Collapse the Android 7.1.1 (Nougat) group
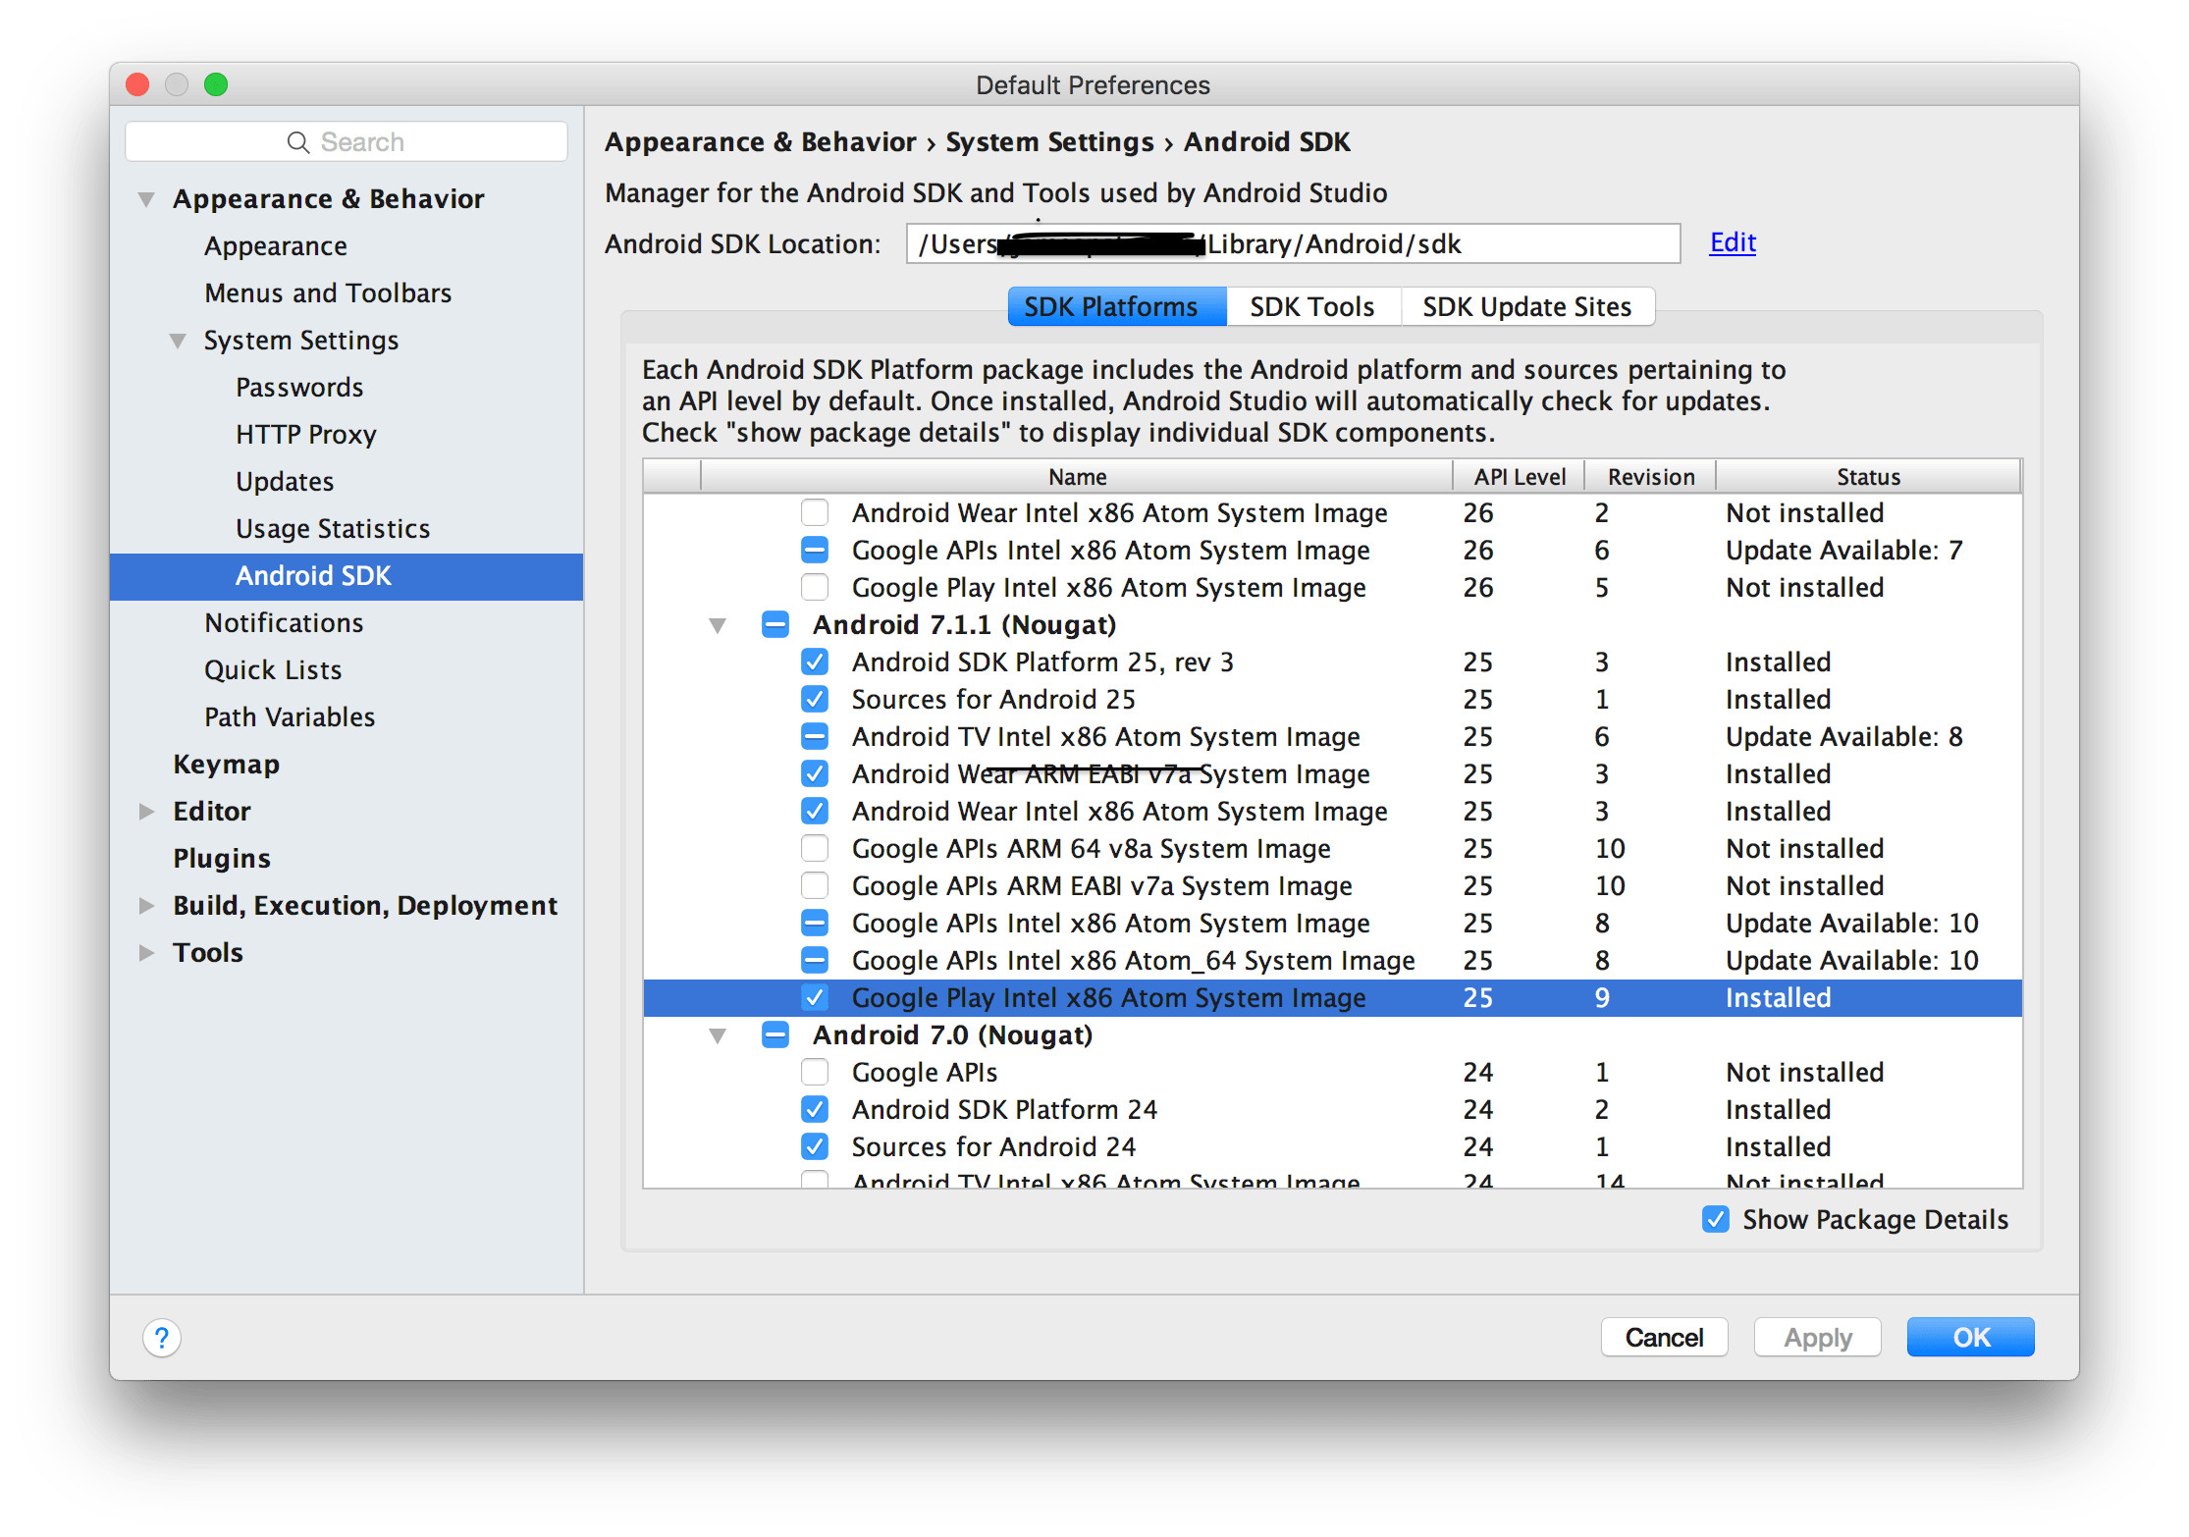This screenshot has width=2189, height=1537. pos(718,625)
